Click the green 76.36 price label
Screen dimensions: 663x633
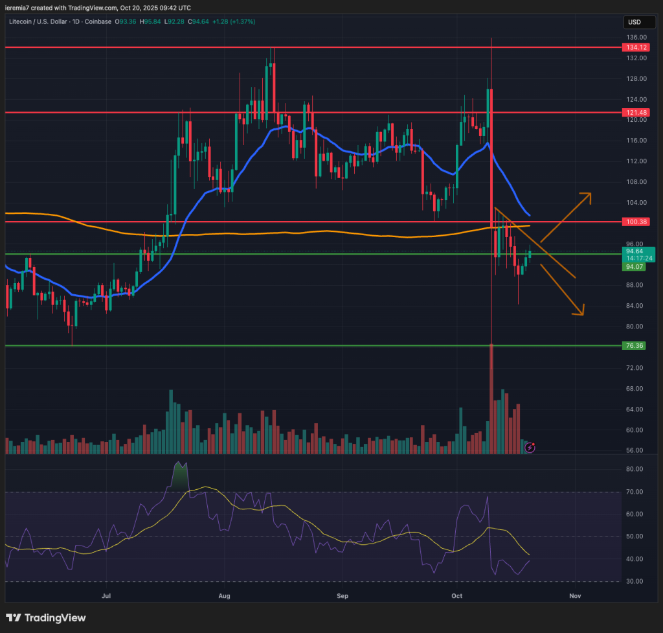[634, 346]
